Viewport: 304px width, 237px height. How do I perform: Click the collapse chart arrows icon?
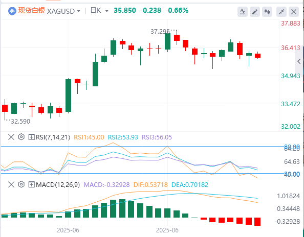pos(281,12)
